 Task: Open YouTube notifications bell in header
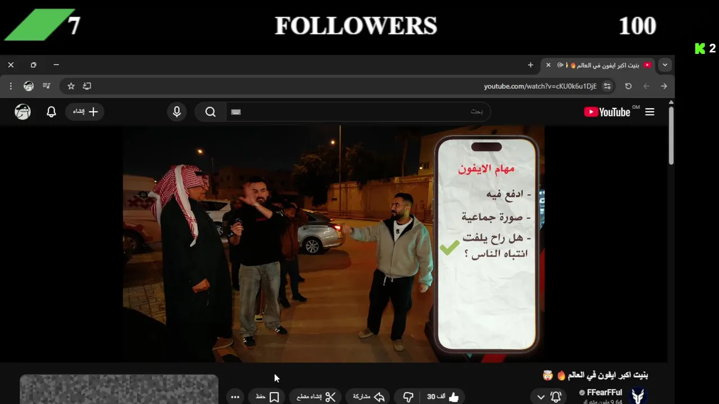tap(51, 112)
